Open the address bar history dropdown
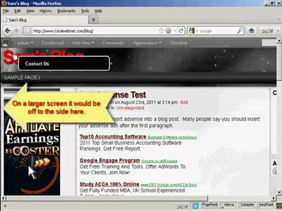 coord(174,30)
